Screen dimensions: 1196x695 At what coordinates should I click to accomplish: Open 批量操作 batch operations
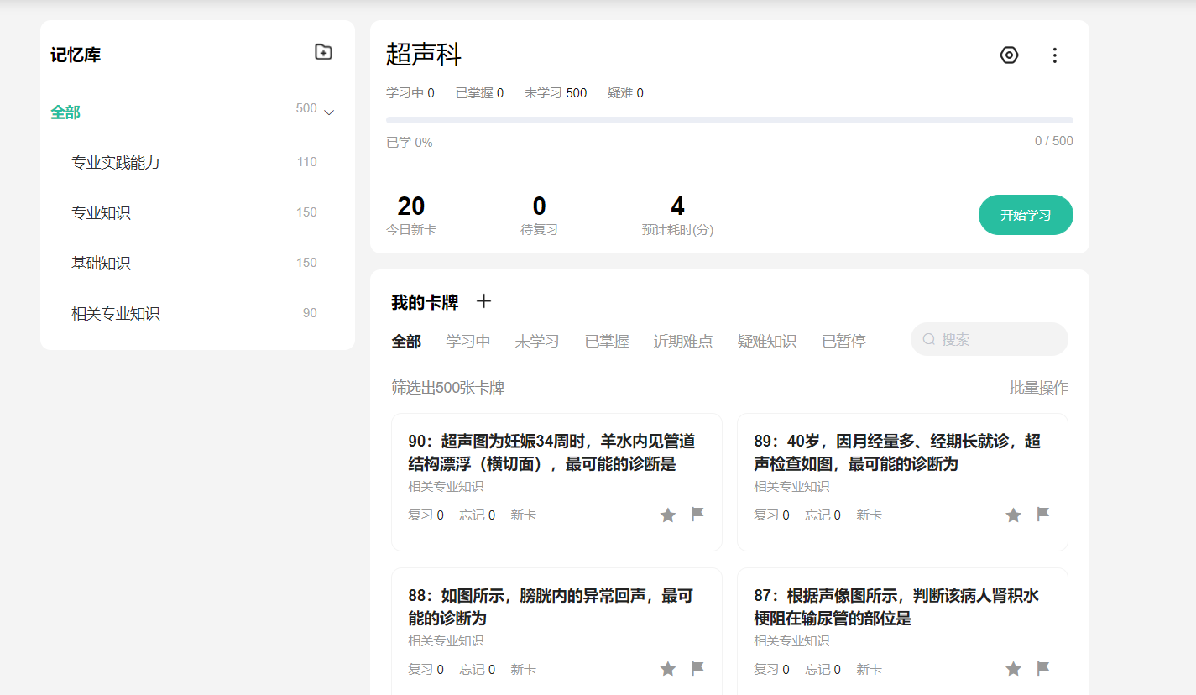coord(1038,388)
